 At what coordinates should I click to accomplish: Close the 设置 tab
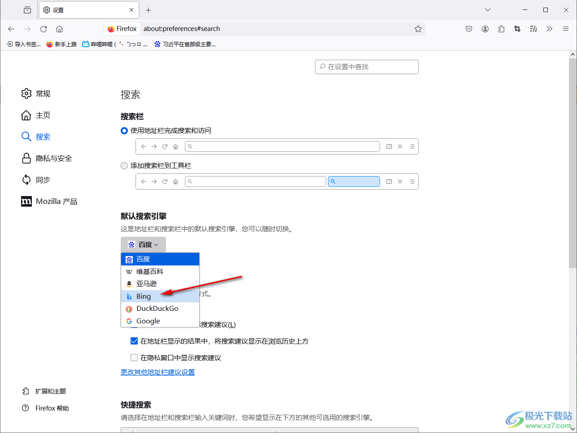click(x=131, y=10)
